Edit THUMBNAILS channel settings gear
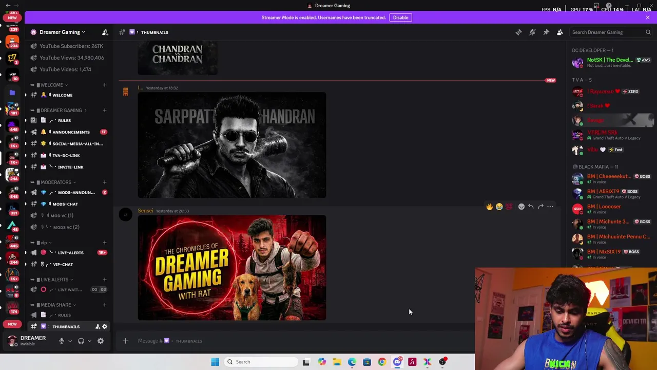This screenshot has width=657, height=370. tap(105, 327)
